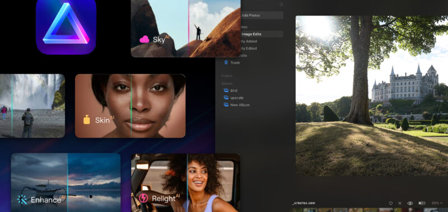Click the search magnifier icon above Add Photos
Viewport: 448px width, 212px height.
click(281, 4)
